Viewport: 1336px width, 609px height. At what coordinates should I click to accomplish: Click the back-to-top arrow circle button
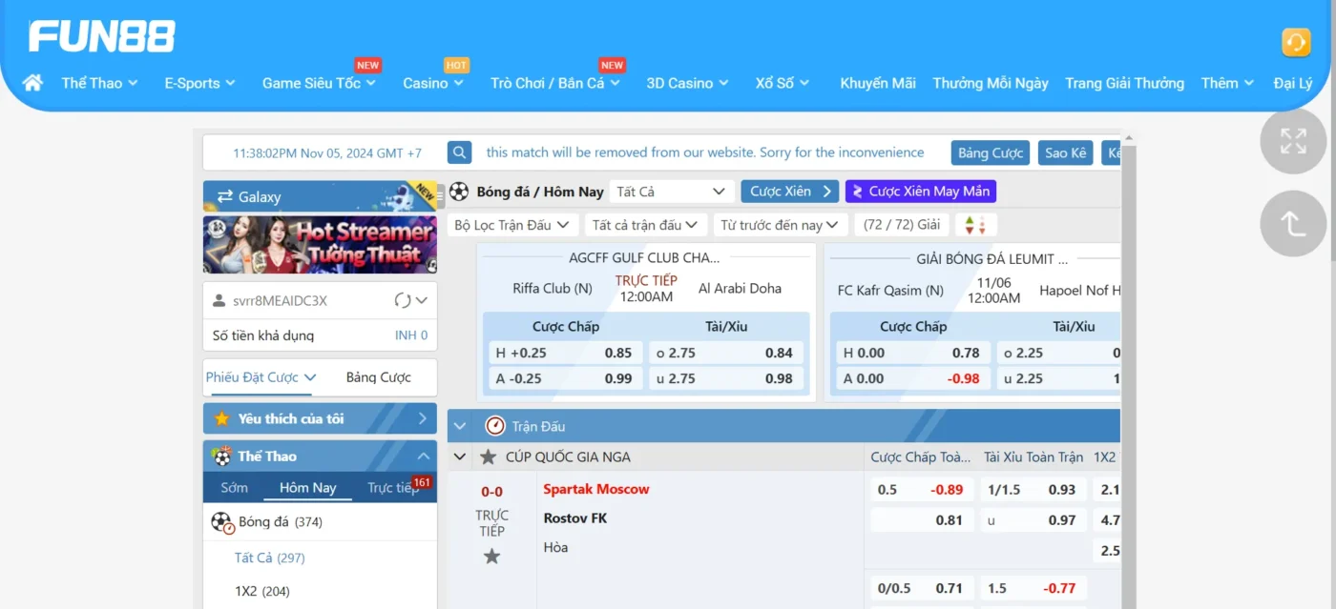1293,223
